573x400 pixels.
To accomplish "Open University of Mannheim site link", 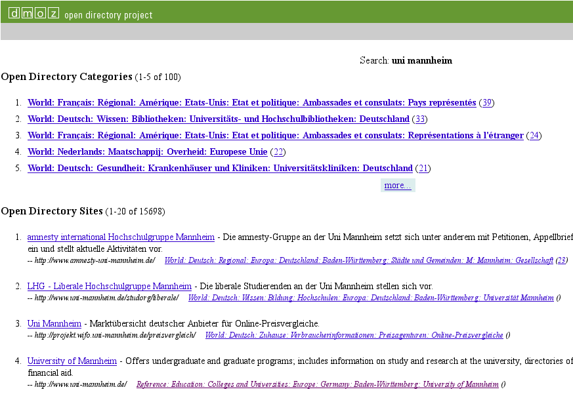I will (72, 361).
